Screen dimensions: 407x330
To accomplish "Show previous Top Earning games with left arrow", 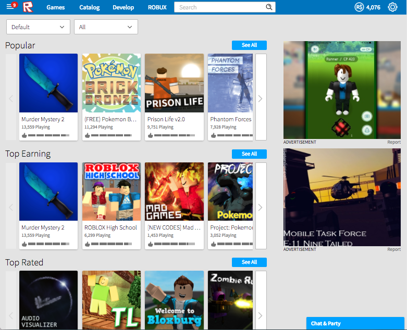I will point(11,207).
